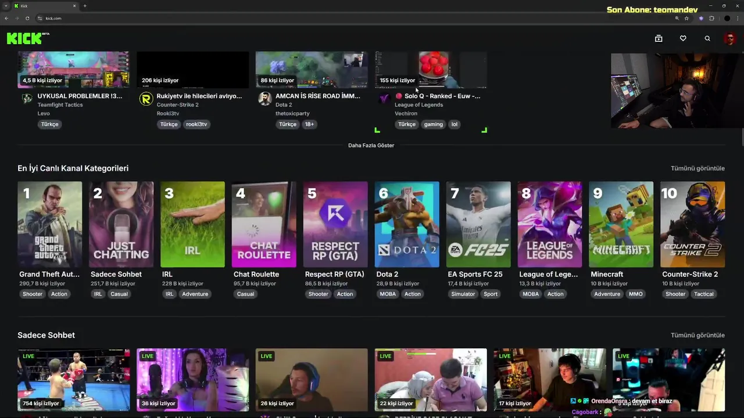
Task: Open live stream with 17 kişi izliyor
Action: click(x=550, y=380)
